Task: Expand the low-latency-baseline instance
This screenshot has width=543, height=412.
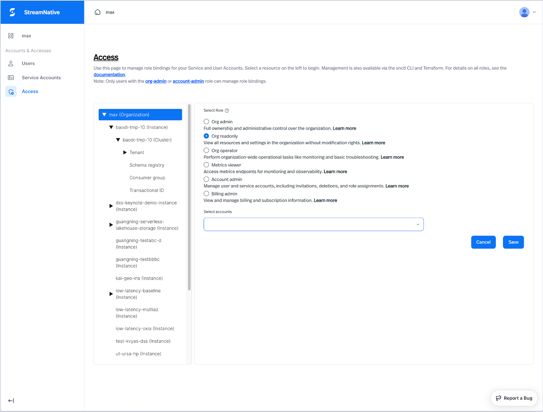Action: point(111,294)
